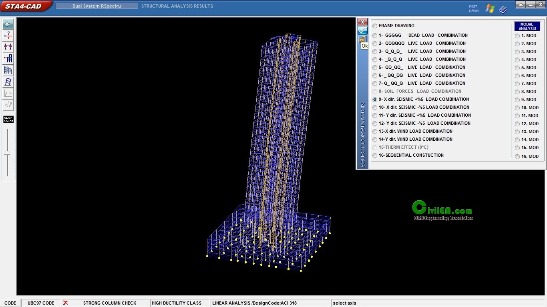Image resolution: width=547 pixels, height=307 pixels.
Task: Click the greyed axis graph icon
Action: pyautogui.click(x=8, y=94)
